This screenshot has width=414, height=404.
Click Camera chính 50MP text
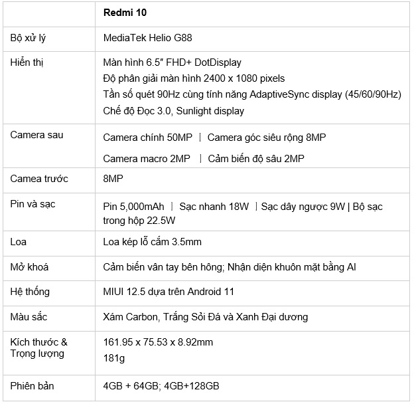pos(147,138)
